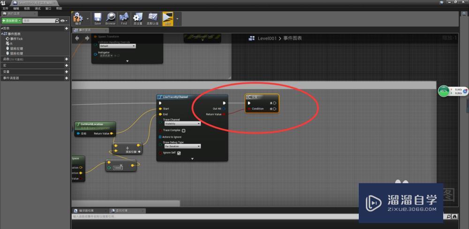Viewport: 469px width, 229px height.
Task: Add a new macro with the plus button
Action: (x=67, y=65)
